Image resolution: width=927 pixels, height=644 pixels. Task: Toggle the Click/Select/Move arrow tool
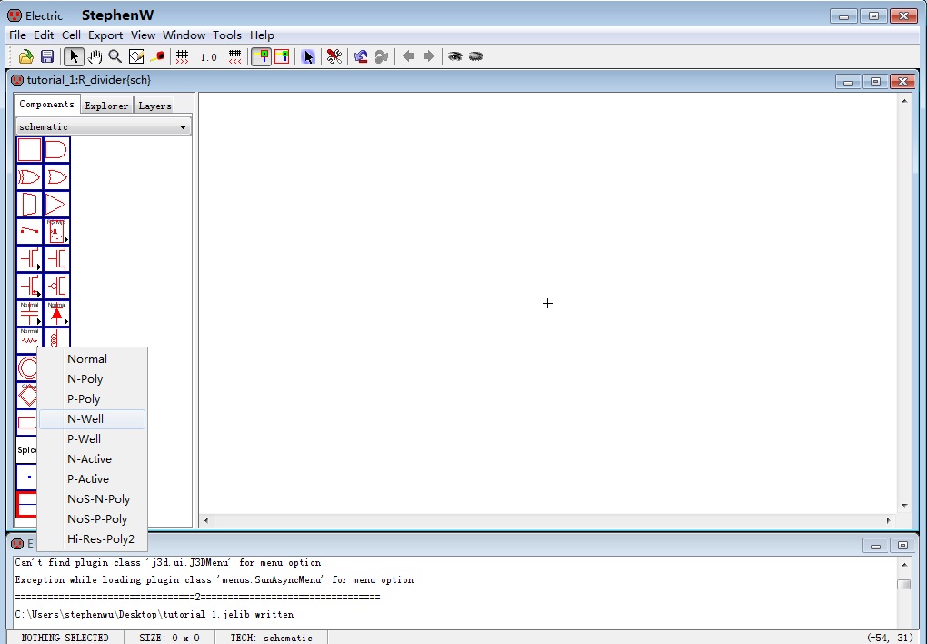pos(75,56)
